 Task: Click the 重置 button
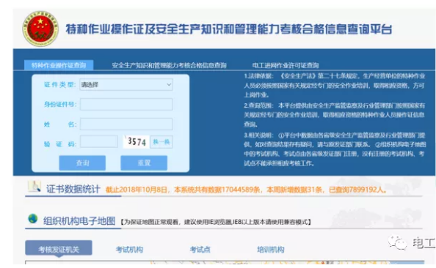144,163
